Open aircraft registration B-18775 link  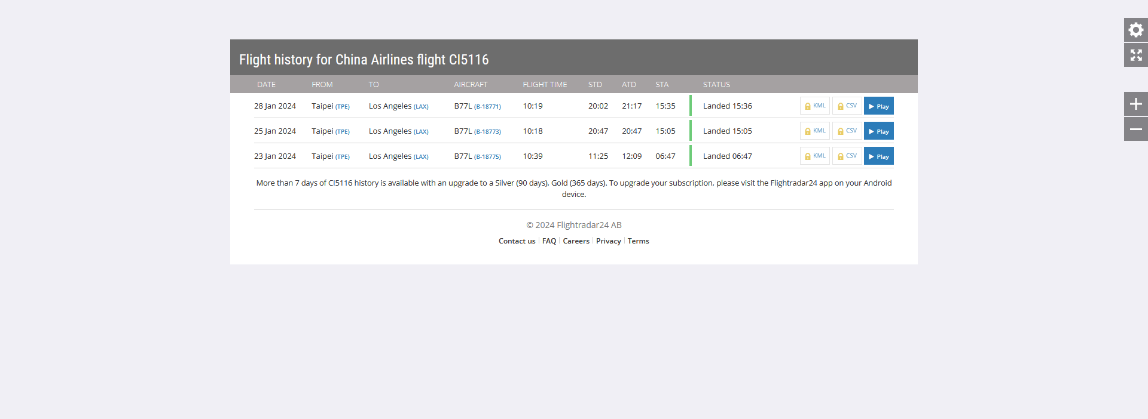[487, 157]
